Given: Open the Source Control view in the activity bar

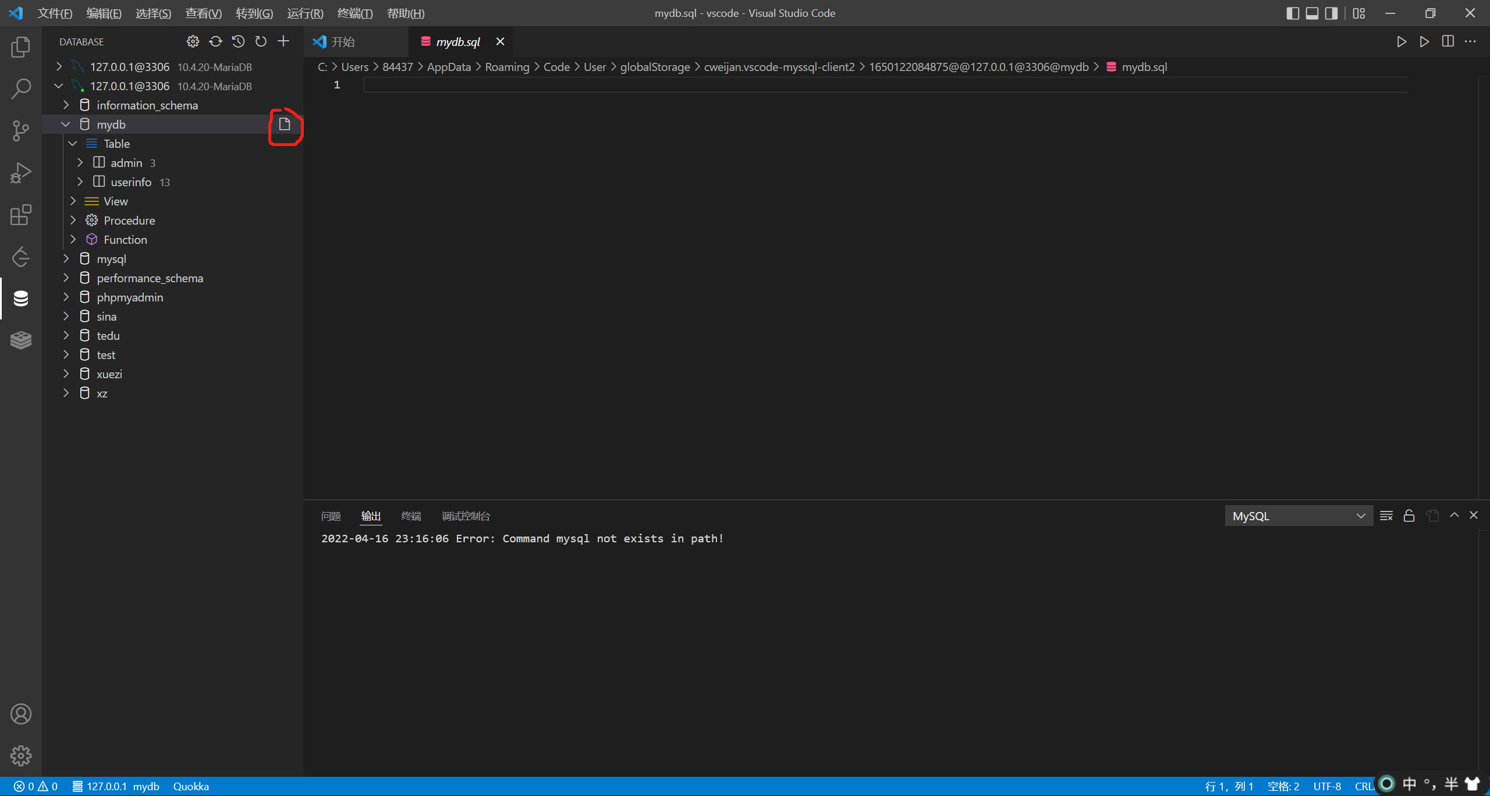Looking at the screenshot, I should tap(21, 130).
